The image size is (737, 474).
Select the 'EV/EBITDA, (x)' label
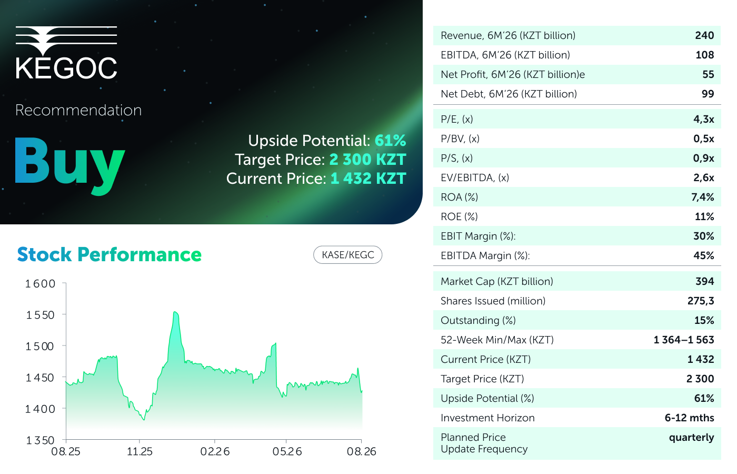pos(475,178)
